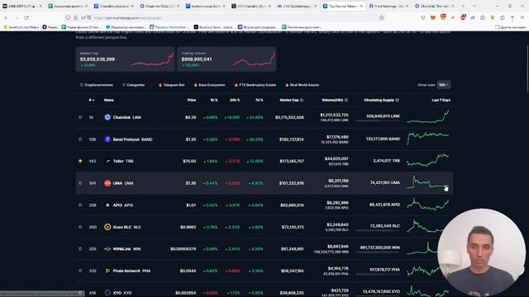Star the API3 row

click(80, 205)
